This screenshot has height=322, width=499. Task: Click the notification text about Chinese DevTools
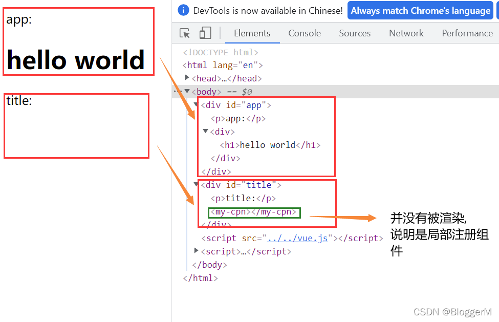[x=268, y=11]
